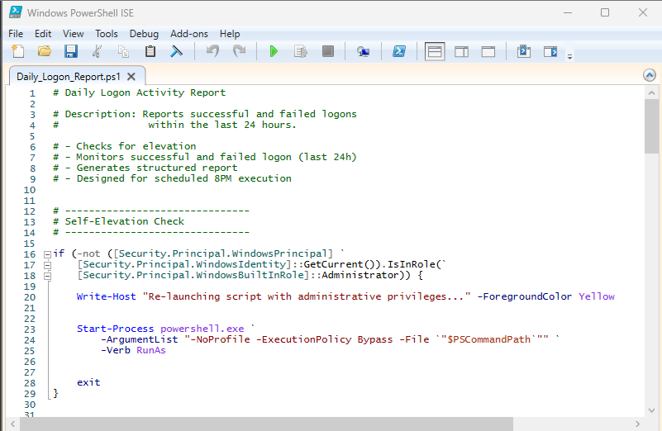
Task: Save the script using the floppy disk icon
Action: coord(71,51)
